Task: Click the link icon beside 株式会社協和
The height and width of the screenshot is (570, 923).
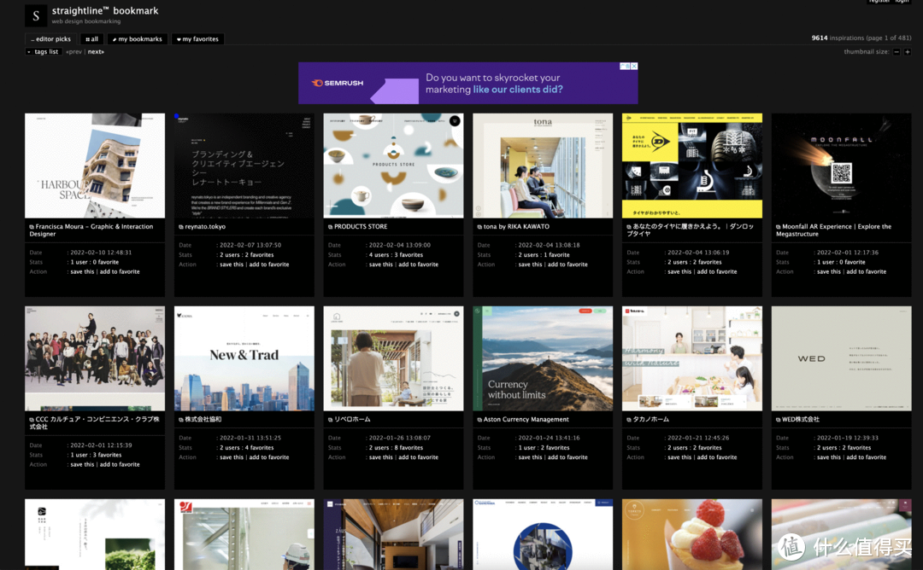Action: pyautogui.click(x=181, y=420)
